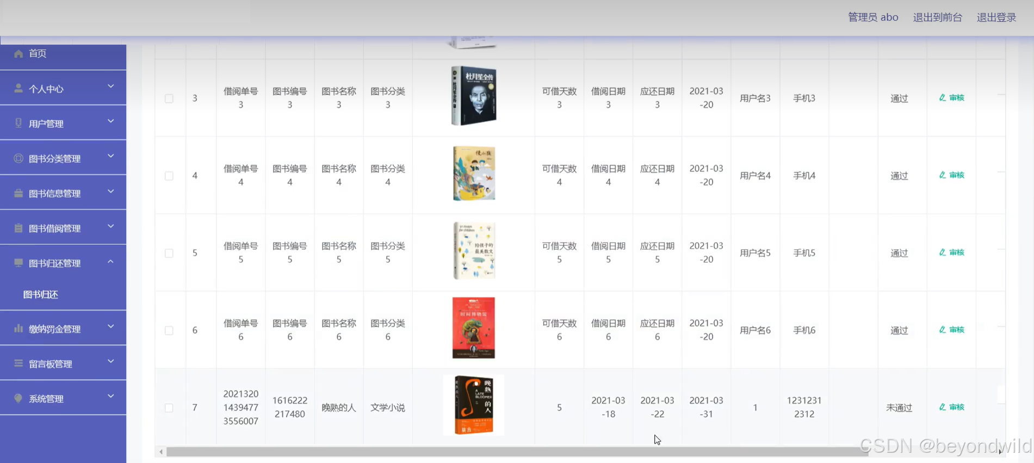
Task: Tick the checkbox for row 5
Action: 169,253
